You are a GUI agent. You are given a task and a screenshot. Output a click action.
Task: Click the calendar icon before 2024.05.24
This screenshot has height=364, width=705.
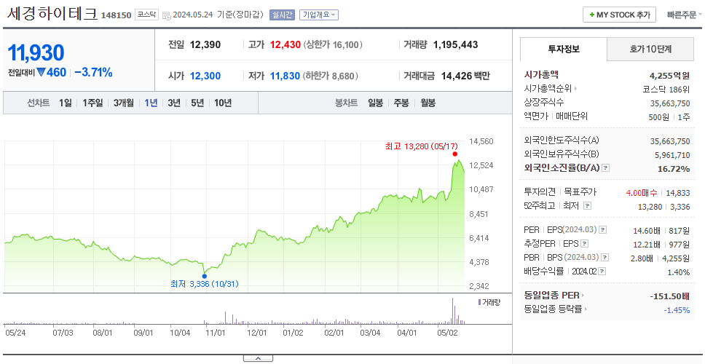[x=166, y=15]
